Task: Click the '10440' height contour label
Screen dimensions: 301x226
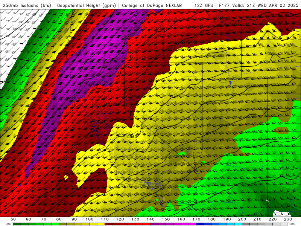Action: pos(111,105)
